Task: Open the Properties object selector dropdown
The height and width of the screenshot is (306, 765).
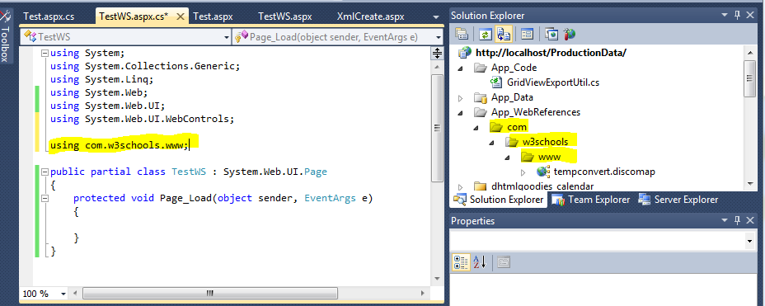Action: (749, 241)
